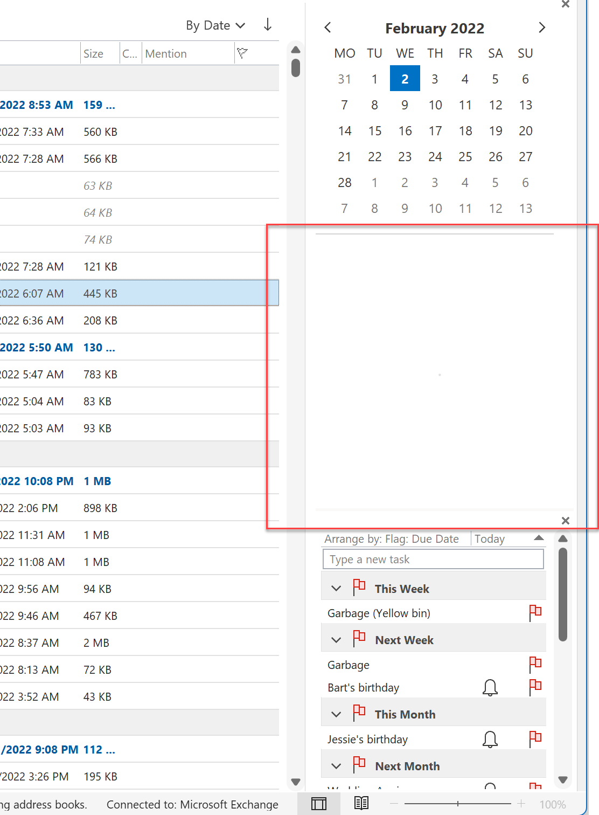Open Reading View from the status bar
The height and width of the screenshot is (815, 599).
[361, 804]
